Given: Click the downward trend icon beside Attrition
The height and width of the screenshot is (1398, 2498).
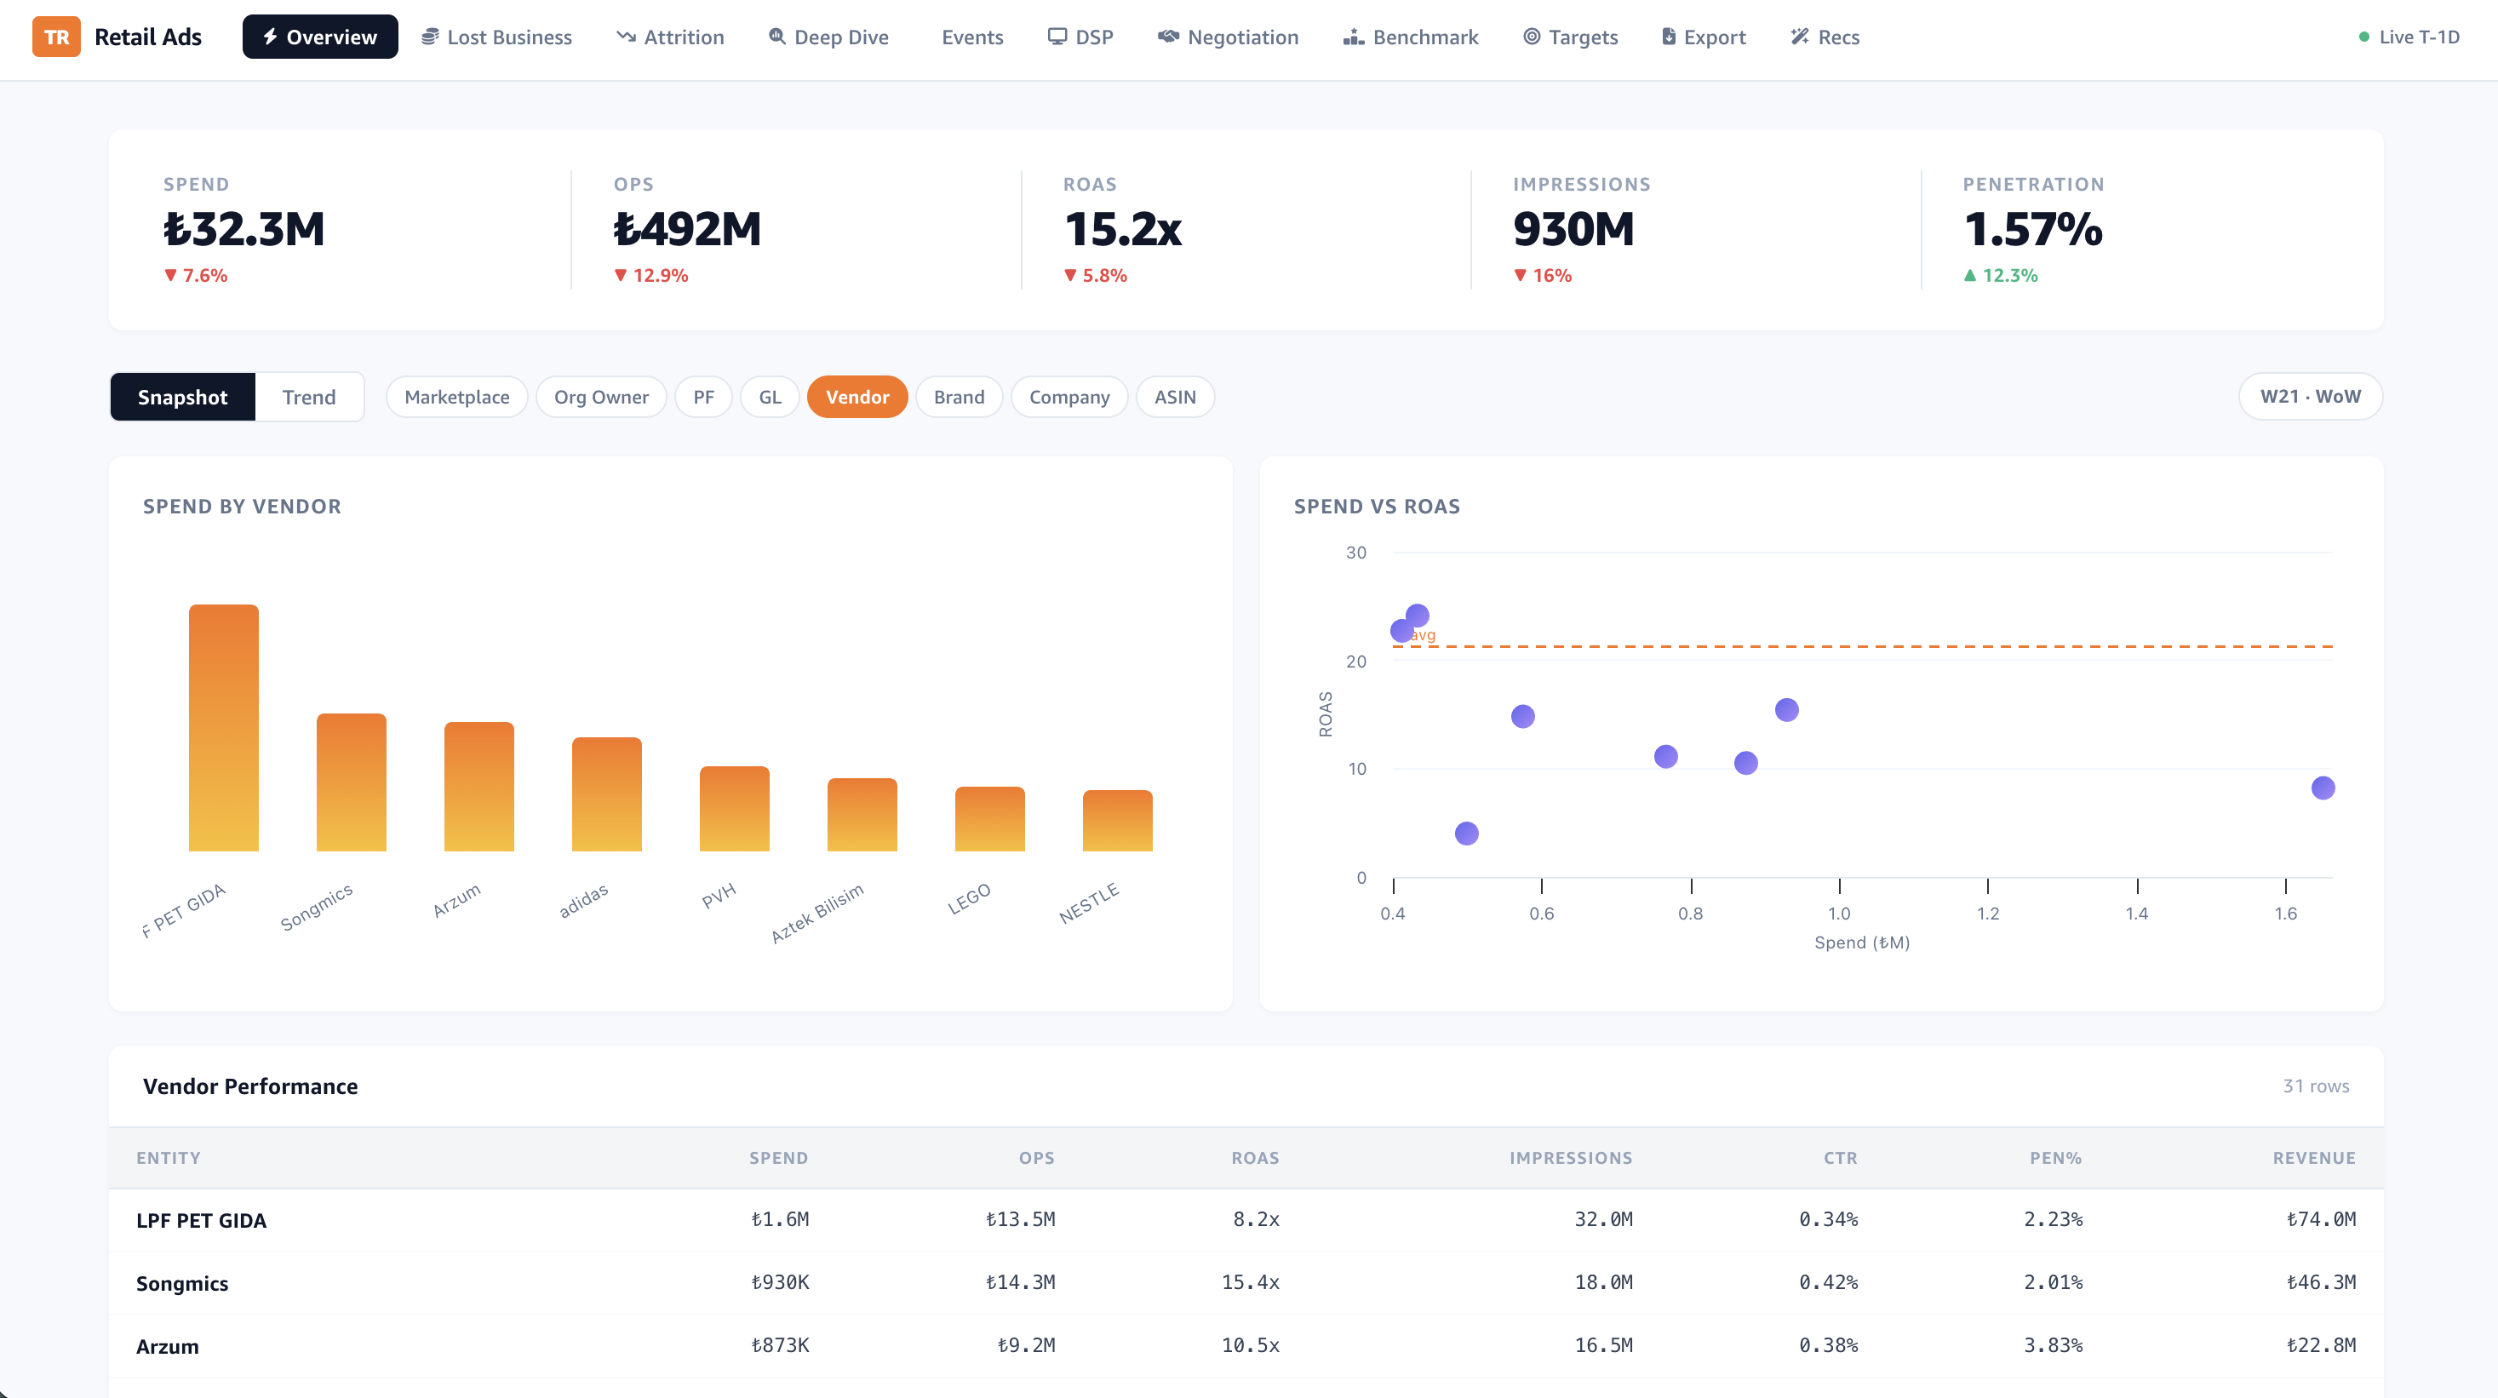Looking at the screenshot, I should tap(627, 37).
